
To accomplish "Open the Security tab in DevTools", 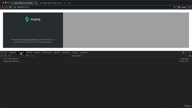I will click(x=75, y=52).
